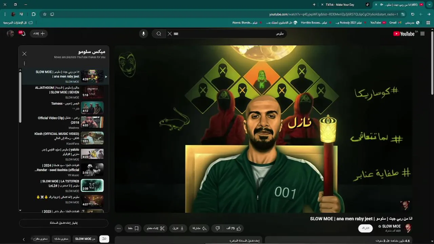434x244 pixels.
Task: Select current playing ana men raby jeet item
Action: point(63,76)
